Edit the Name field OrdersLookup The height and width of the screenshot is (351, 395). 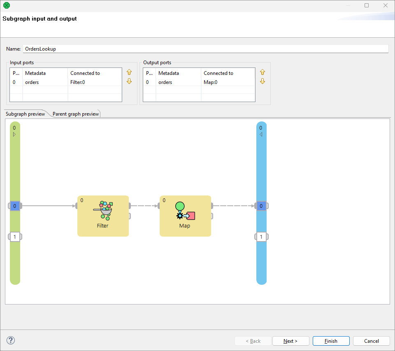pyautogui.click(x=205, y=49)
